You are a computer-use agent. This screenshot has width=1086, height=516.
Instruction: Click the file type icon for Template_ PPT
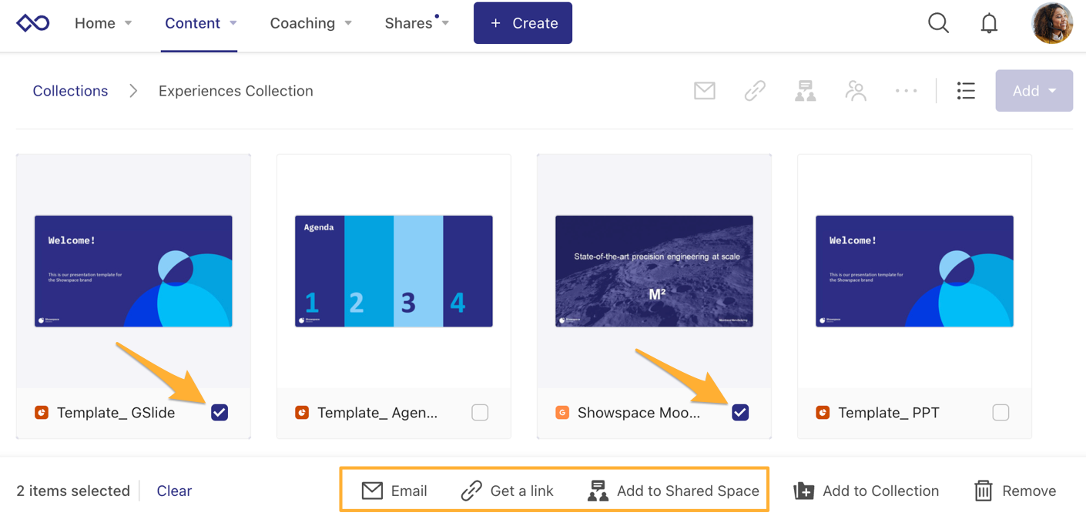pyautogui.click(x=823, y=413)
